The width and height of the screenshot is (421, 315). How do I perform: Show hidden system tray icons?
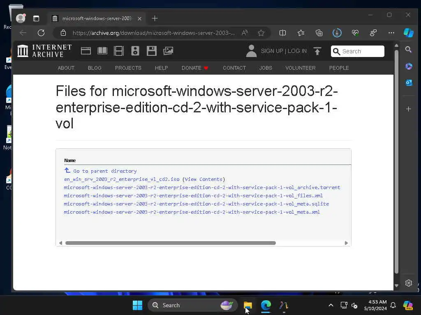click(331, 305)
